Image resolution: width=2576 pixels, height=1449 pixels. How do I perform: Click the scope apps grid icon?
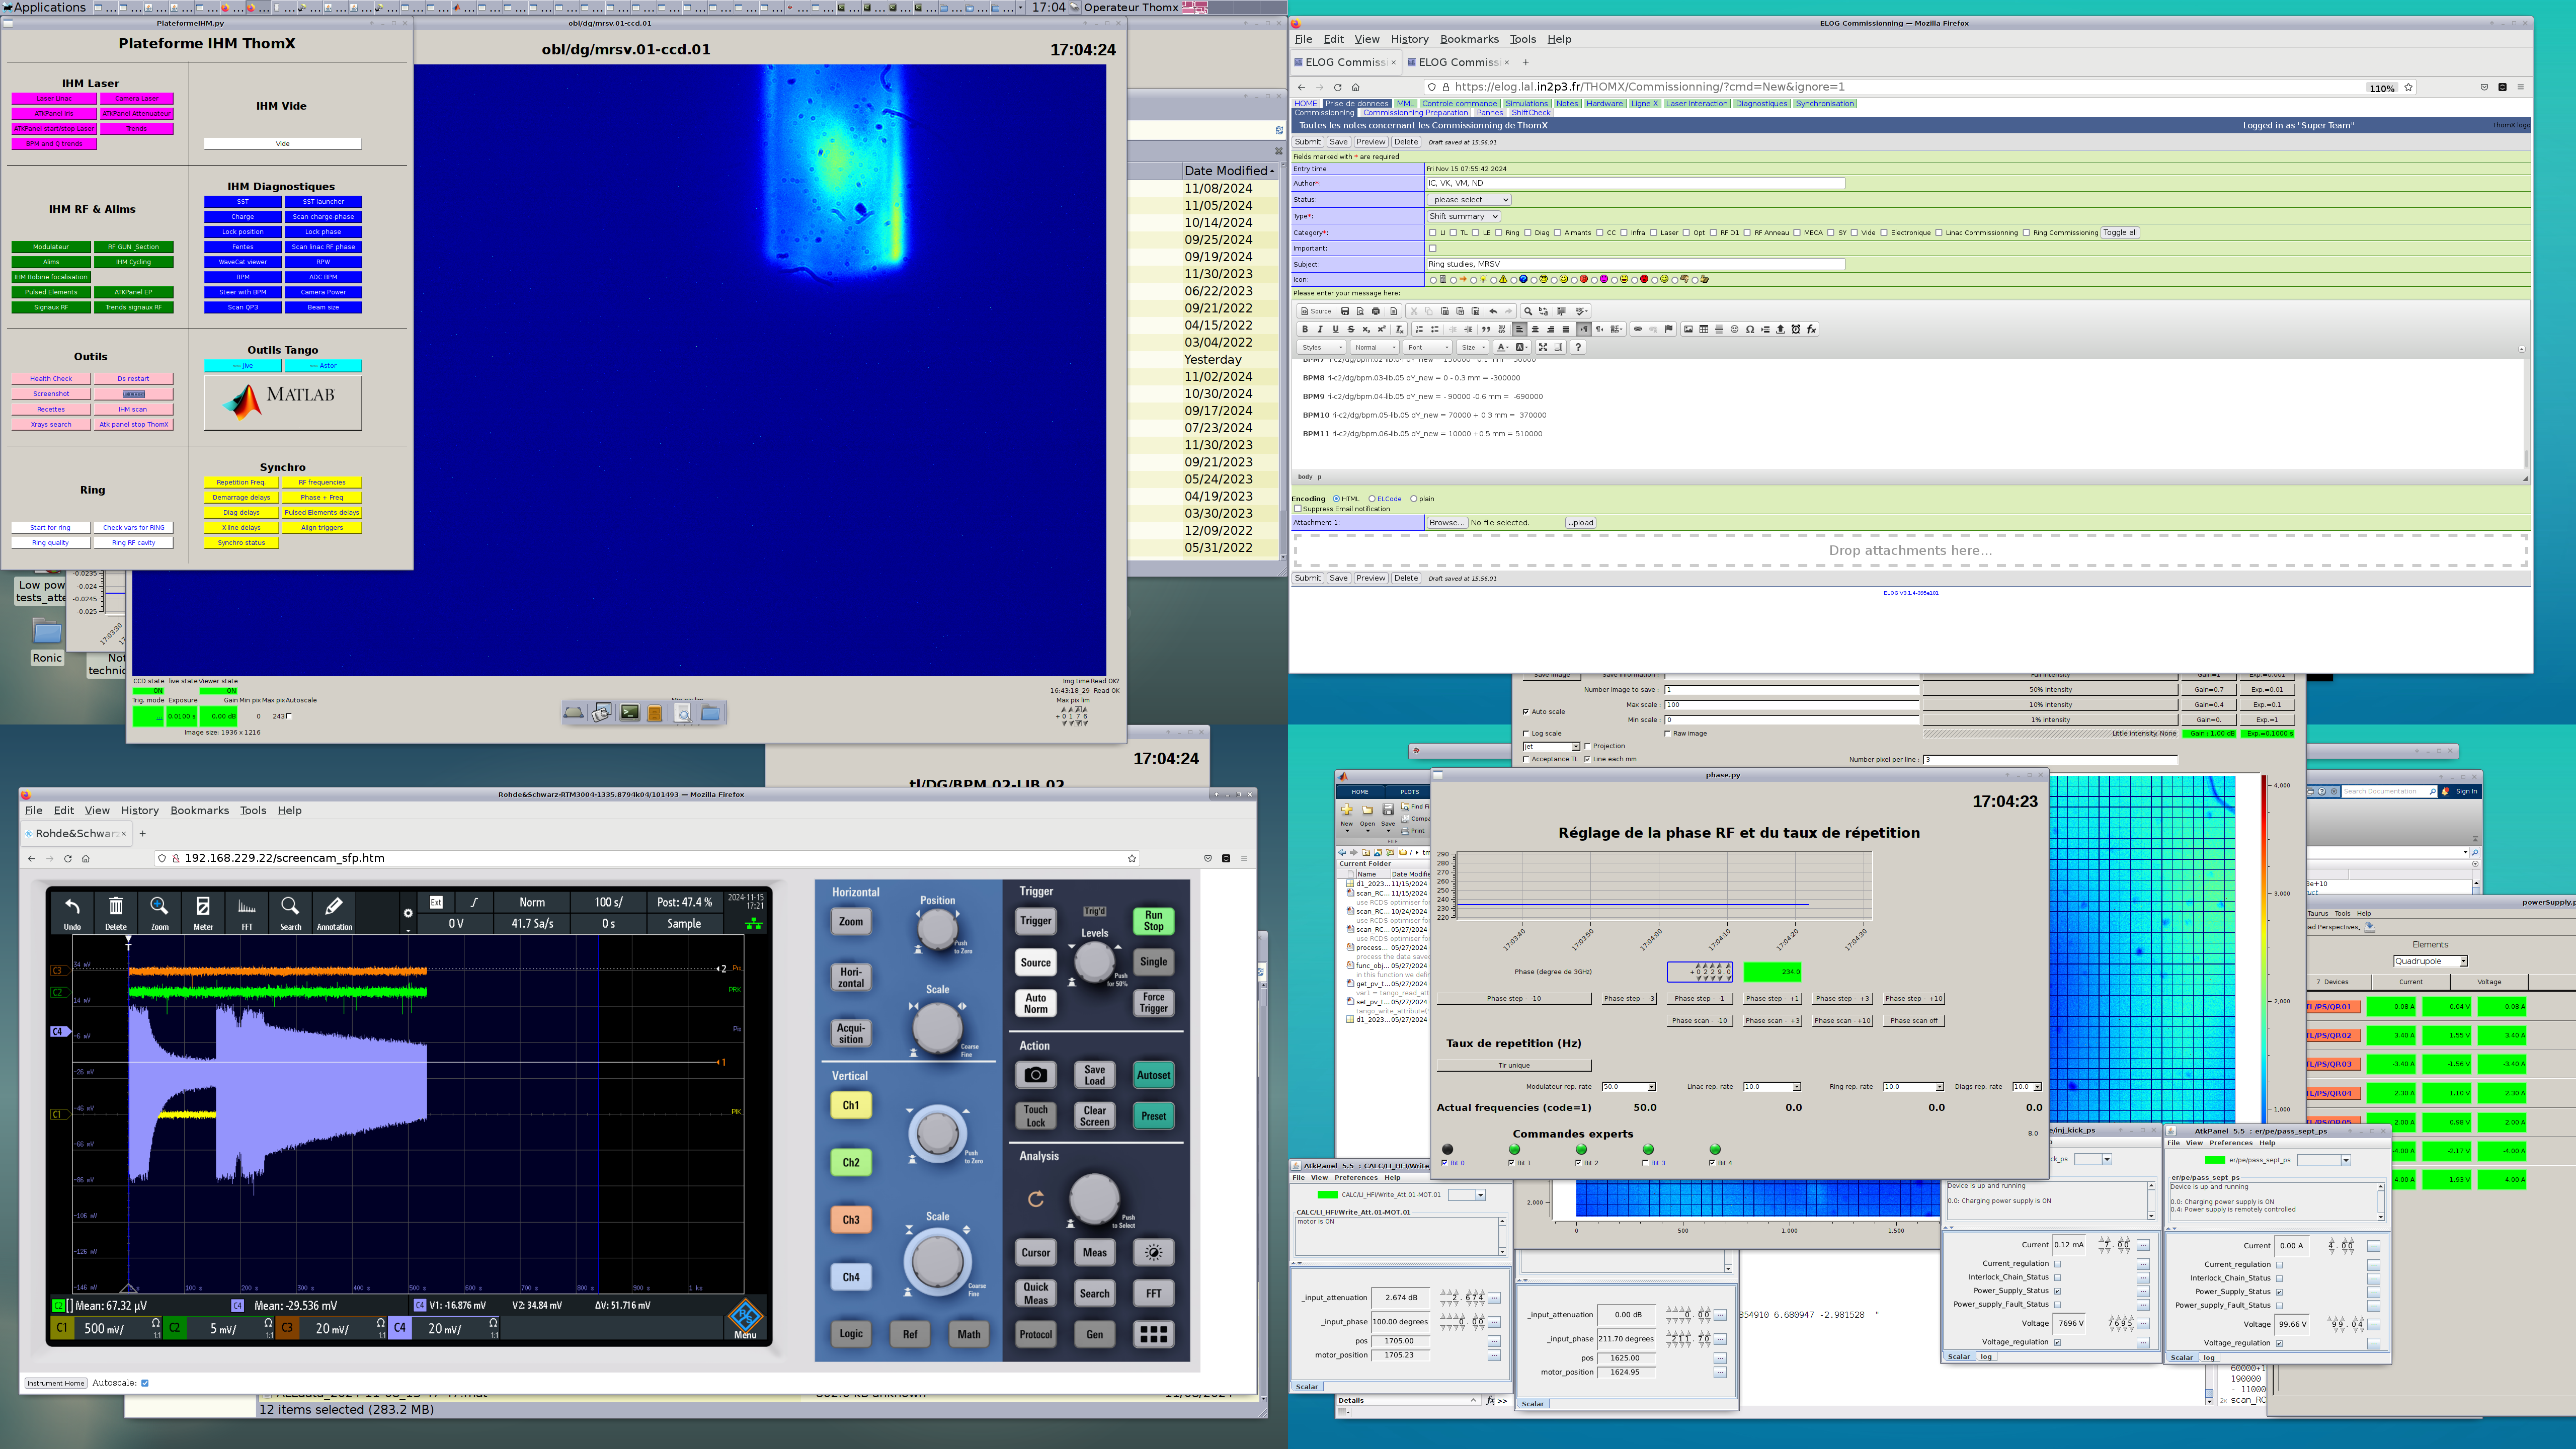pos(1153,1334)
